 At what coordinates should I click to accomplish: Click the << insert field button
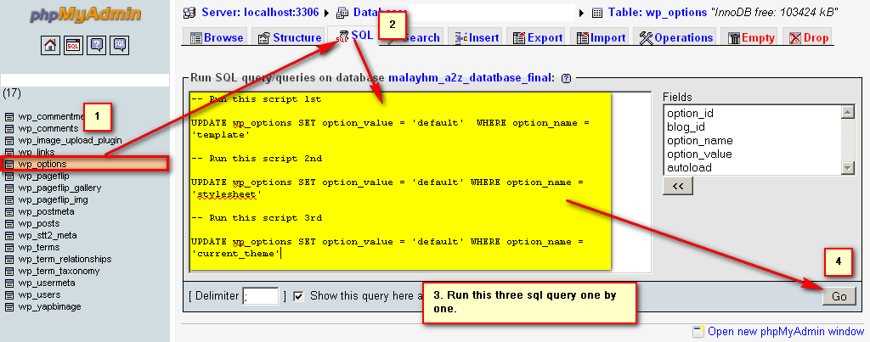tap(677, 186)
